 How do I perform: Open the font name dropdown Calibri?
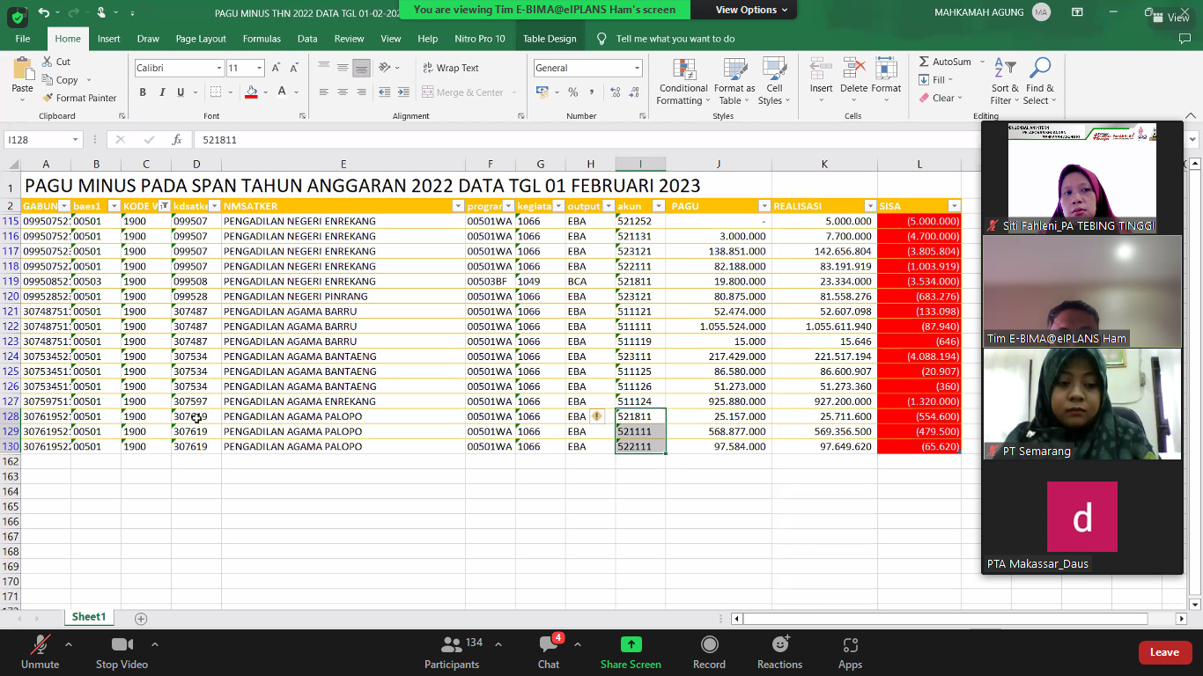coord(219,69)
